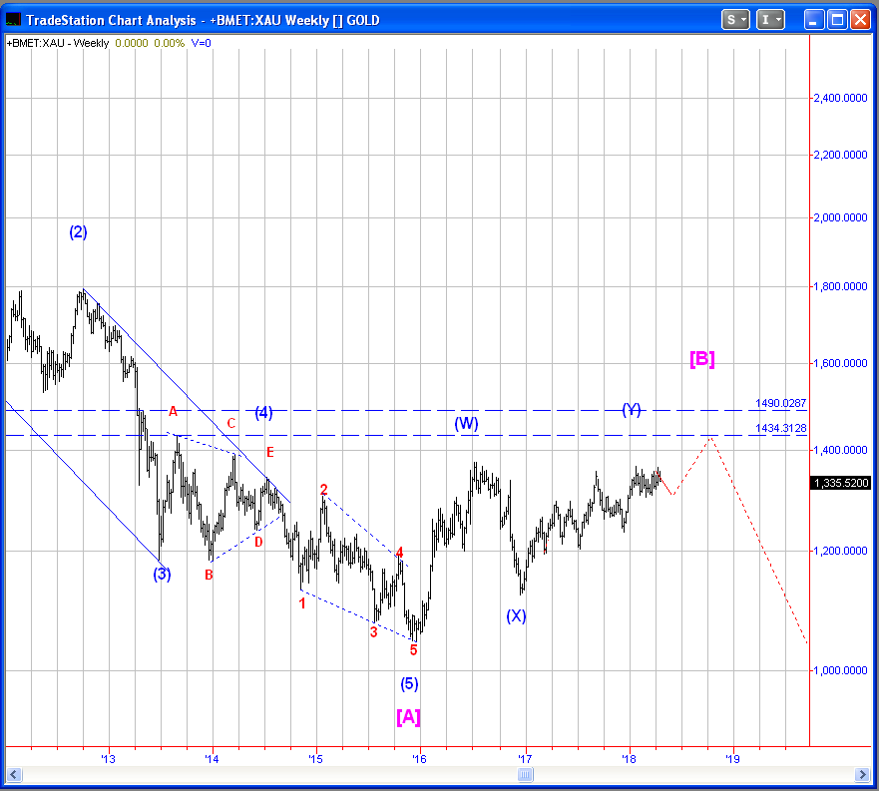Click the 1434.3128 level label
This screenshot has width=879, height=791.
click(780, 428)
